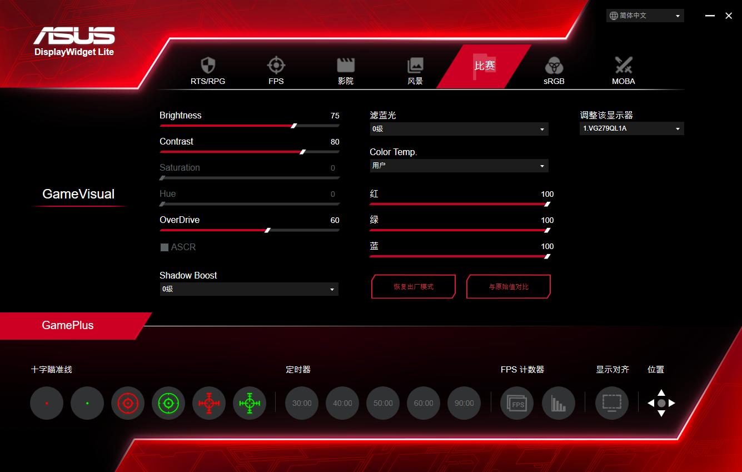
Task: Click the 恢复出厂模式 reset button
Action: point(414,286)
